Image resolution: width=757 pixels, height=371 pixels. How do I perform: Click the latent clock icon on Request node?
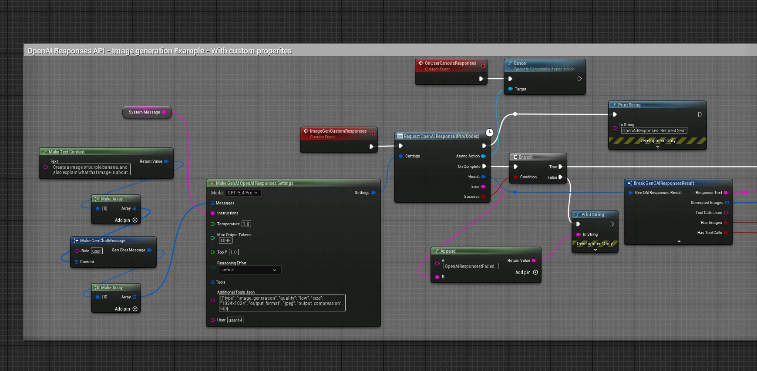489,132
